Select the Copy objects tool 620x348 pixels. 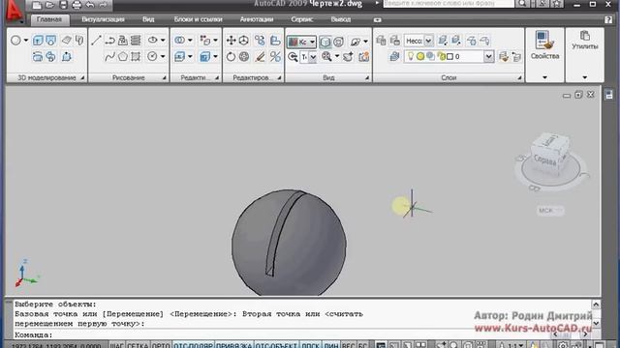260,41
